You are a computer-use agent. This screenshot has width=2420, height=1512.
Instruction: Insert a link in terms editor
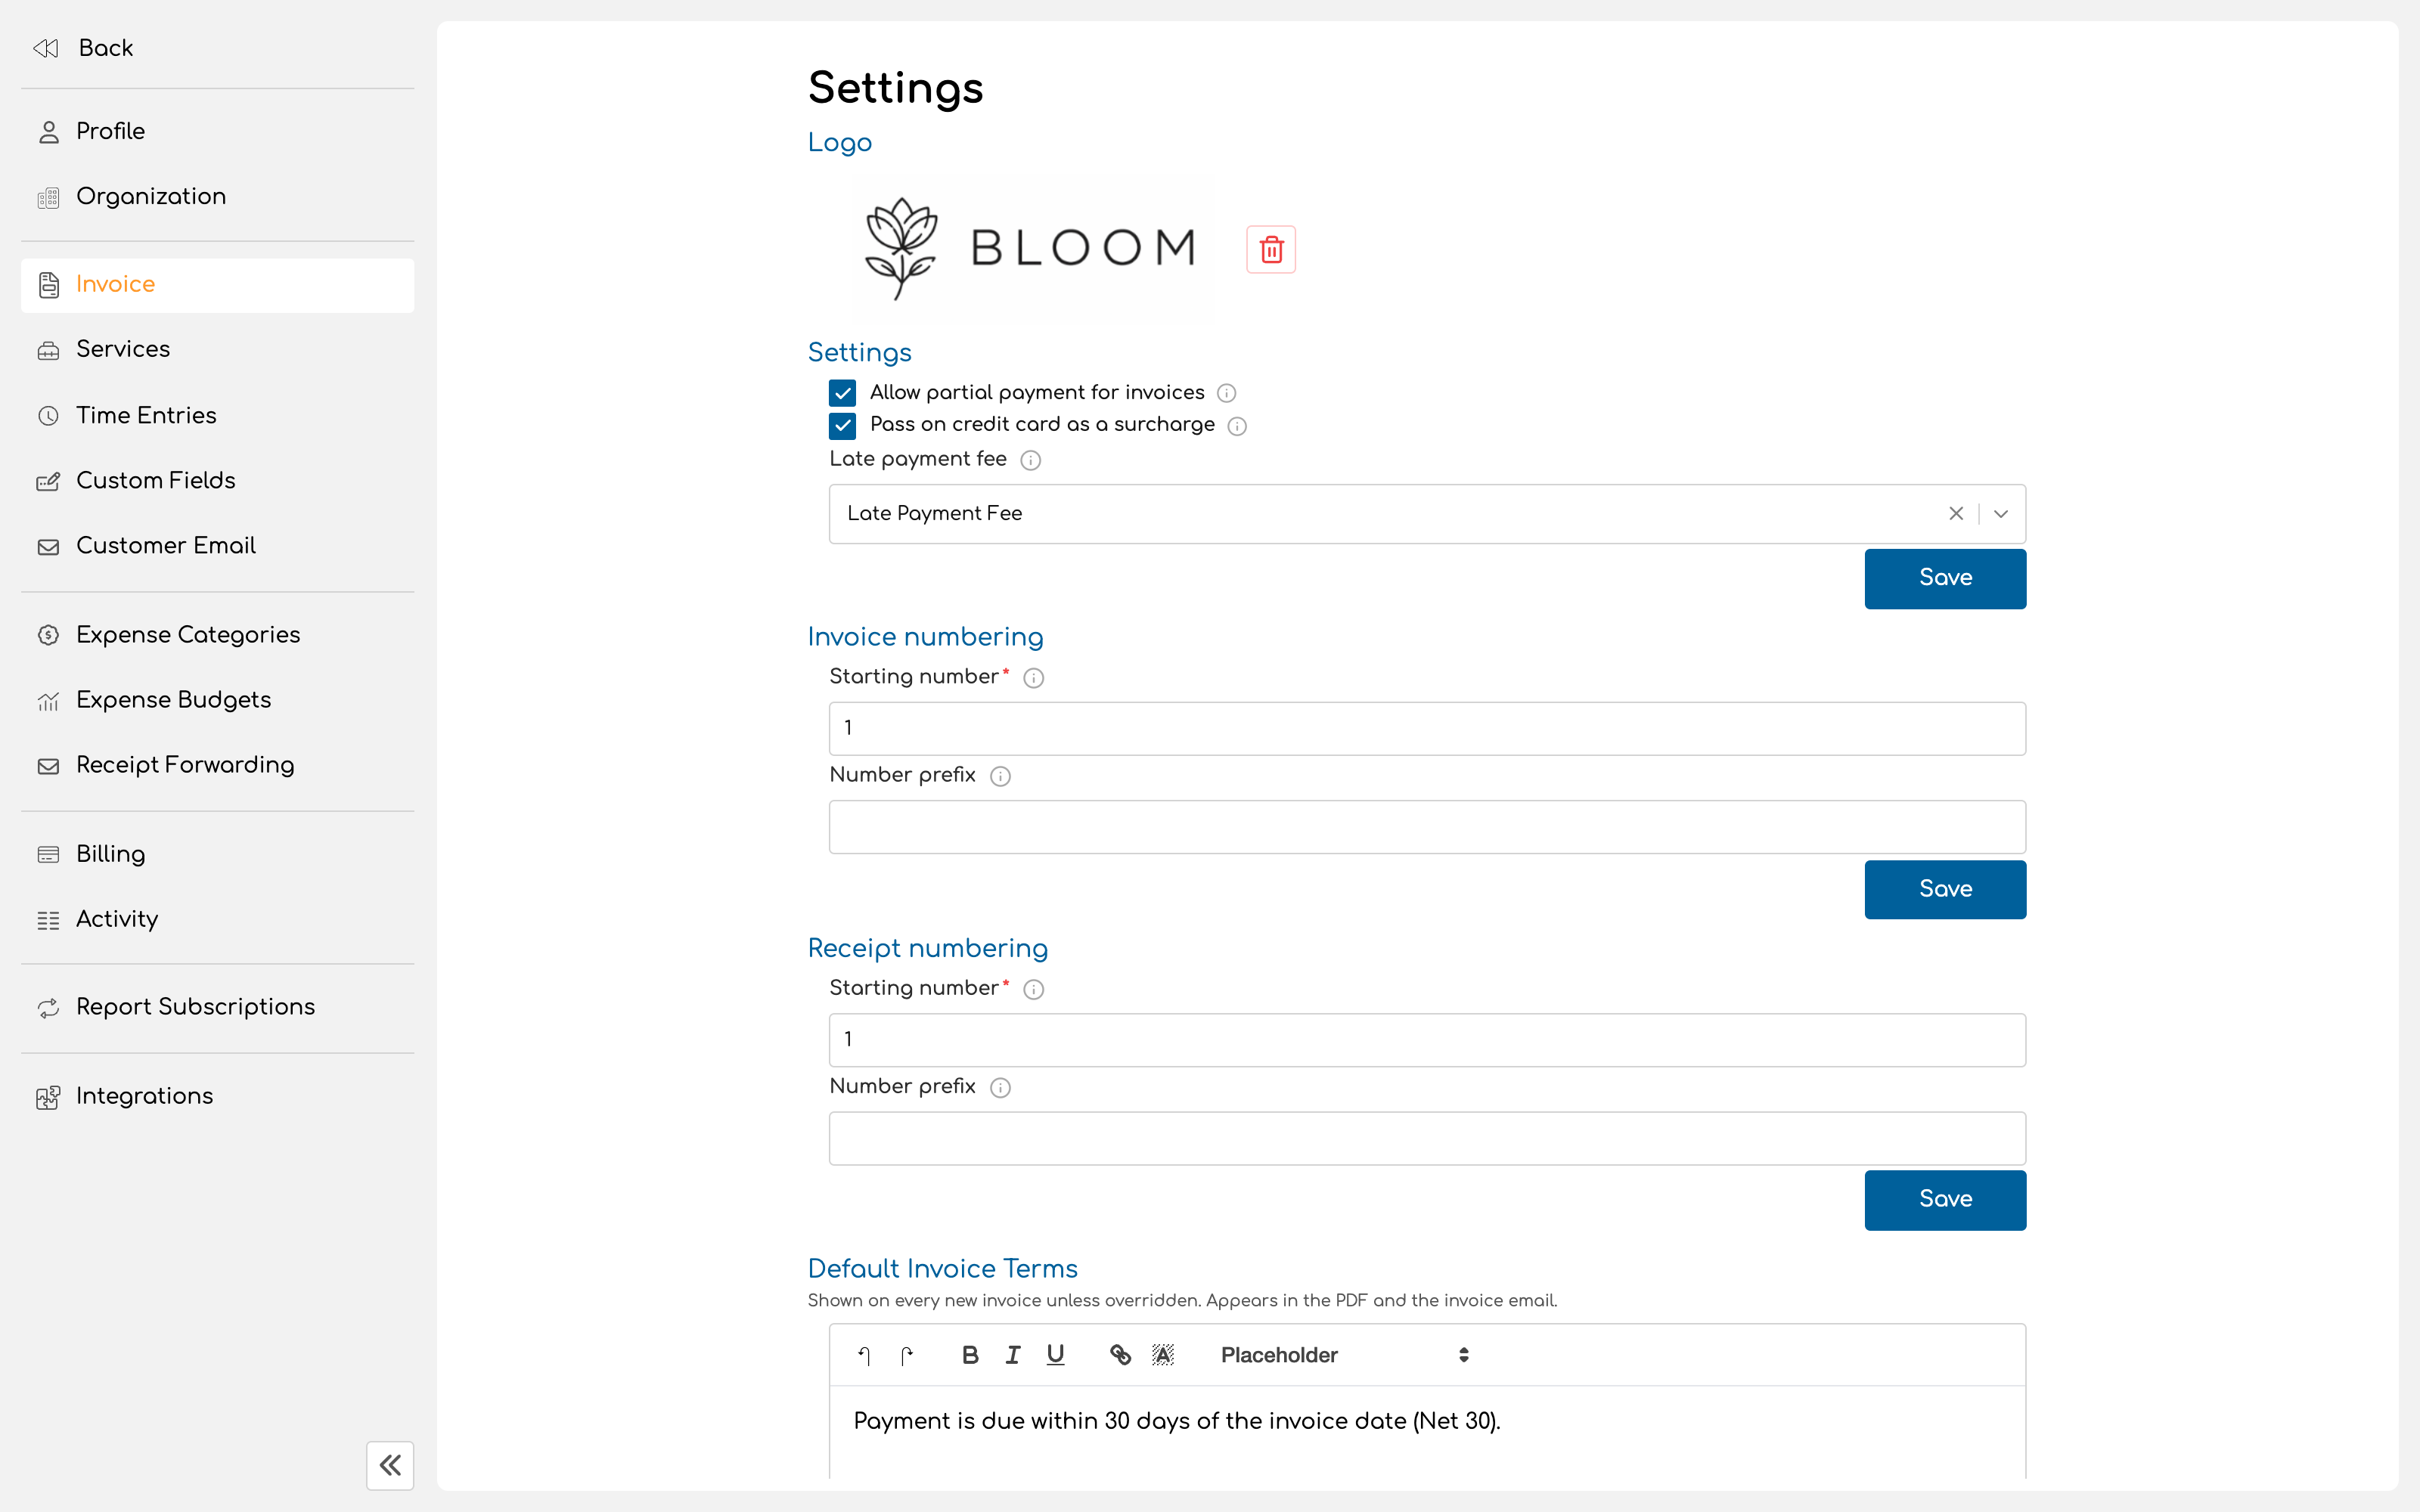(x=1120, y=1355)
